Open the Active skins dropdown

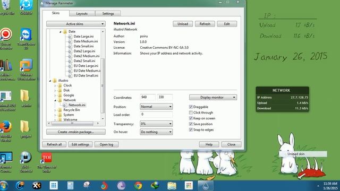pyautogui.click(x=76, y=24)
